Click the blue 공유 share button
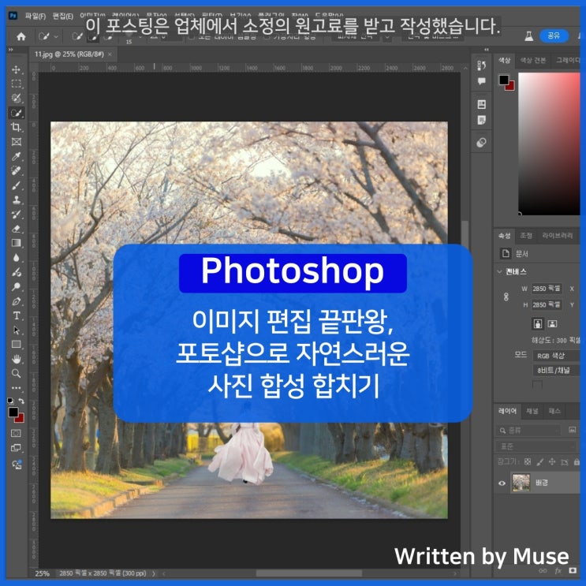This screenshot has height=586, width=586. tap(554, 35)
